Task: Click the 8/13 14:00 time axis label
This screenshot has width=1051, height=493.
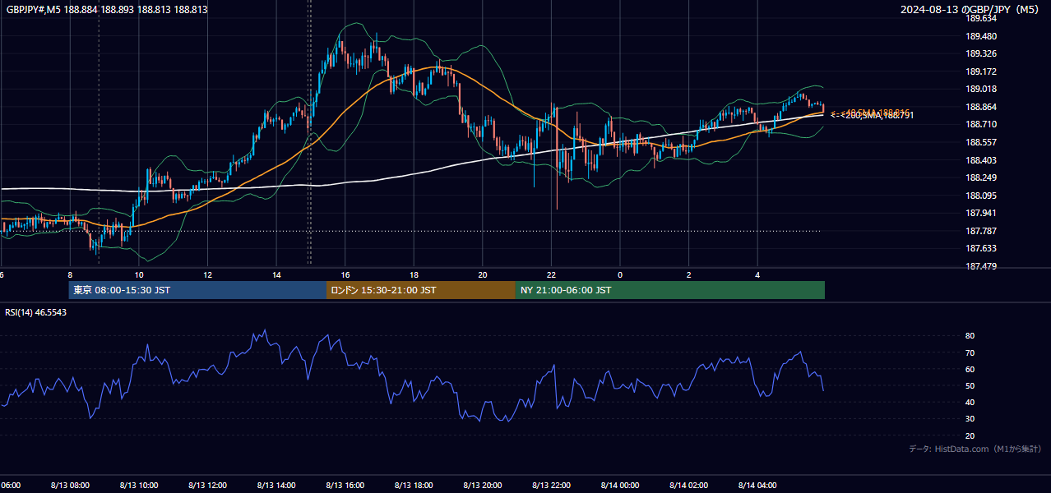Action: click(276, 485)
